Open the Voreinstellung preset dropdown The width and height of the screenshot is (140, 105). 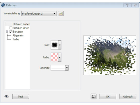point(39,14)
